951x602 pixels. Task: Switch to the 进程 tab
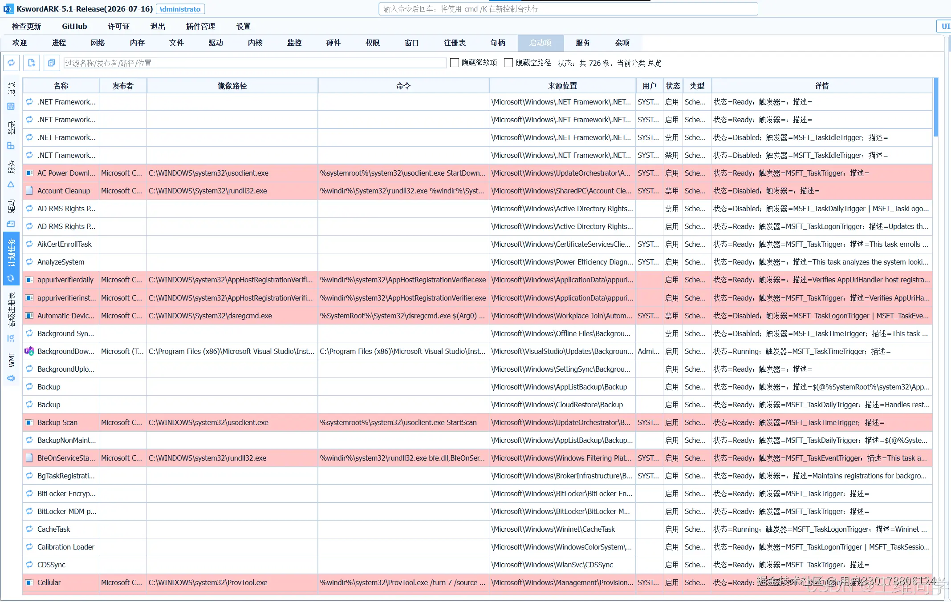point(59,43)
